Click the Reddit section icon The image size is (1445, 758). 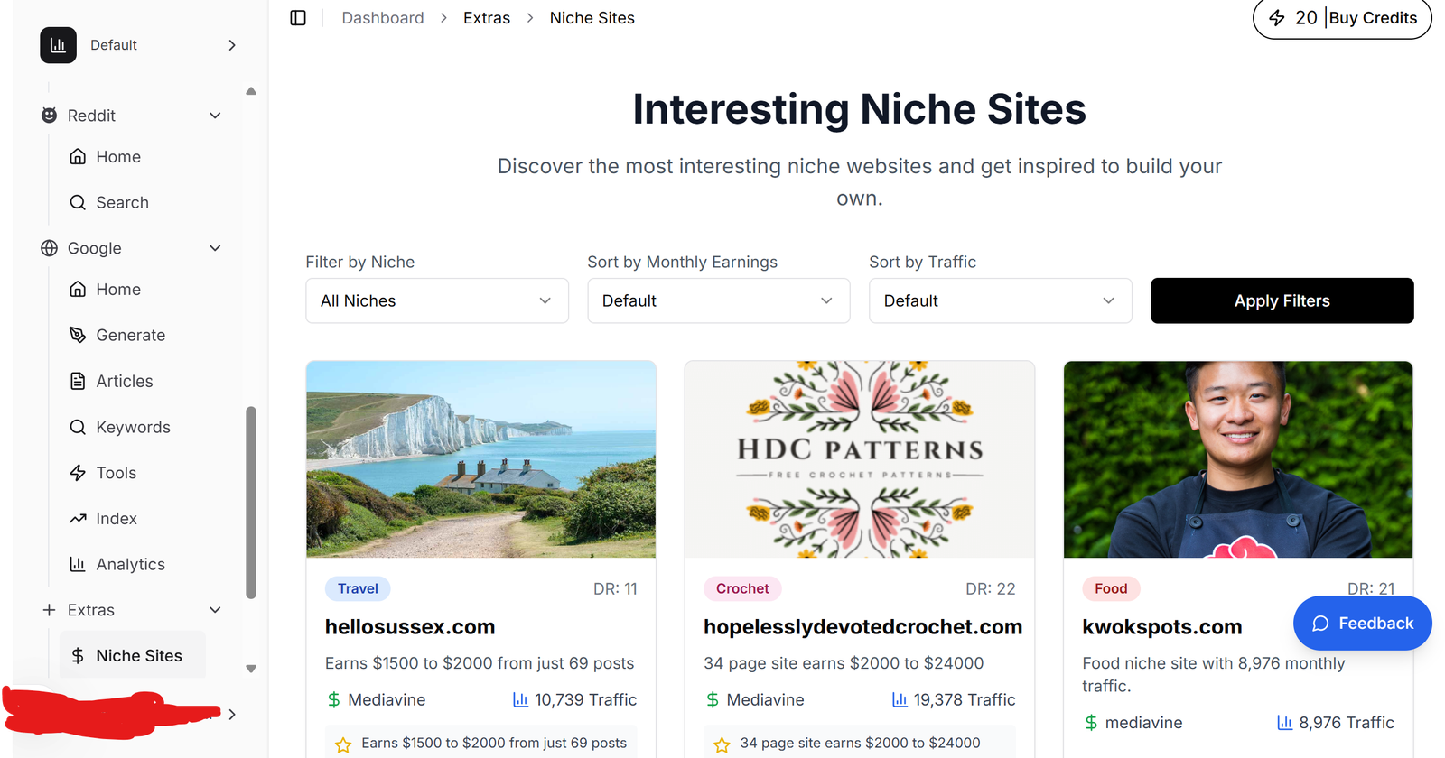pyautogui.click(x=50, y=116)
